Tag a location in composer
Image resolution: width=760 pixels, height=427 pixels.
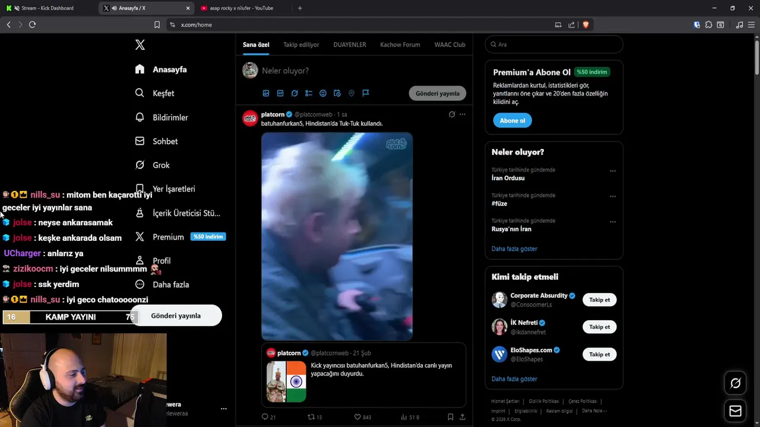tap(351, 93)
